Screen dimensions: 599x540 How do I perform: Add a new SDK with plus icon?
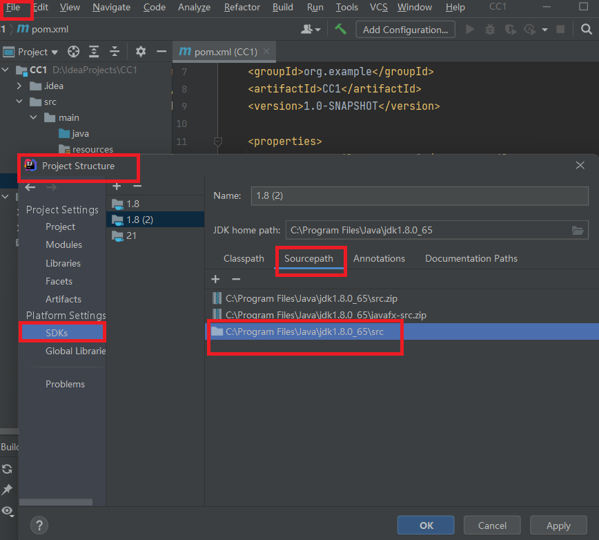(x=117, y=186)
